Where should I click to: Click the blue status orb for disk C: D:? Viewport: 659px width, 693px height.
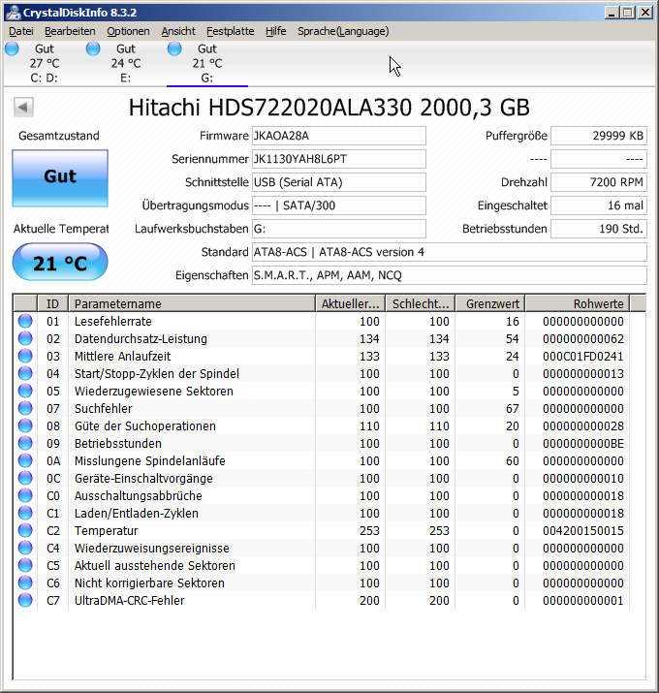[12, 48]
